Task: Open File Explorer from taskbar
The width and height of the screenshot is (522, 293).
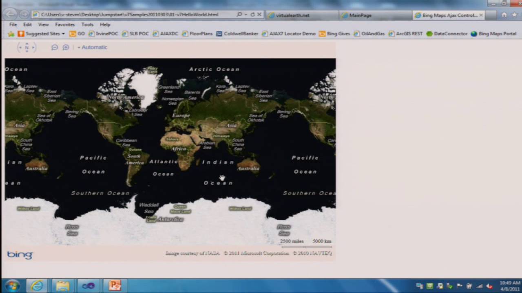Action: pyautogui.click(x=62, y=286)
